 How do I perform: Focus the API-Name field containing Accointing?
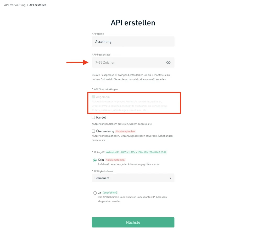[133, 42]
